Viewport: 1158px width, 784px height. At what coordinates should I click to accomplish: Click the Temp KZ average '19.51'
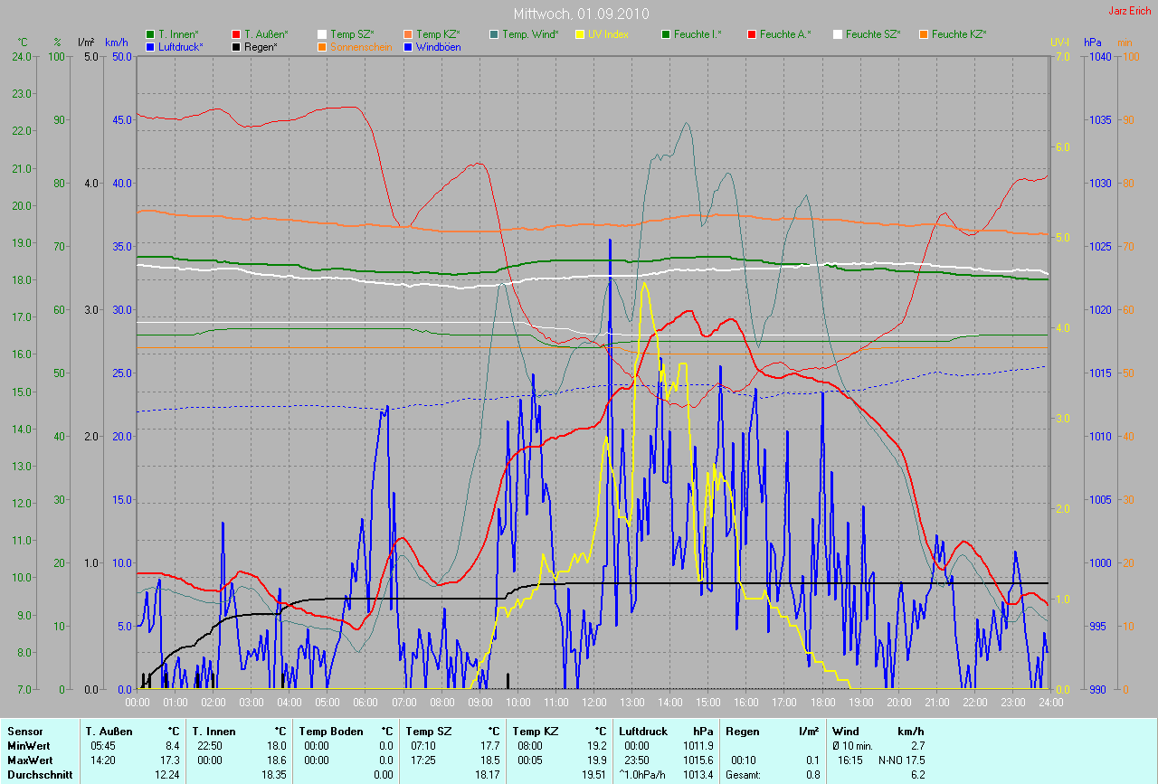coord(595,775)
